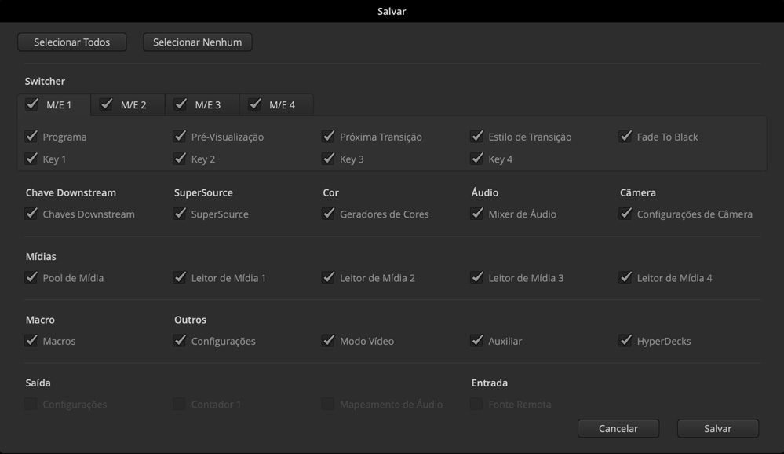Disable the Próxima Transição option
This screenshot has width=784, height=454.
tap(328, 136)
